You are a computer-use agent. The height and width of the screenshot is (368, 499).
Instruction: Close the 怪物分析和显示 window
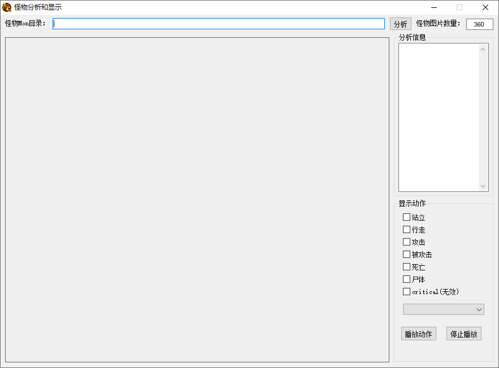coord(485,7)
